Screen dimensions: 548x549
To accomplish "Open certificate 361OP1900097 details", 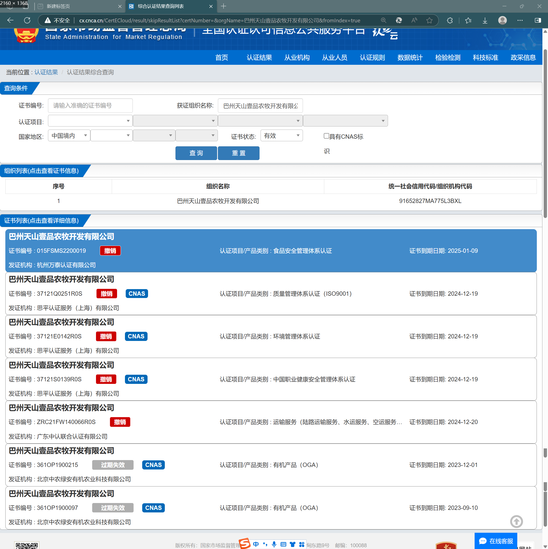I will coord(271,508).
